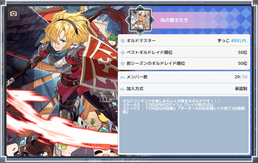This screenshot has height=163, width=258.
Task: Click the bar chart icon beside メンバー数
Action: click(123, 77)
